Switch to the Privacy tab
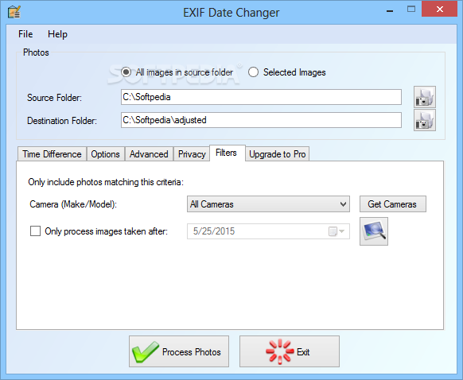This screenshot has width=463, height=380. (x=192, y=154)
